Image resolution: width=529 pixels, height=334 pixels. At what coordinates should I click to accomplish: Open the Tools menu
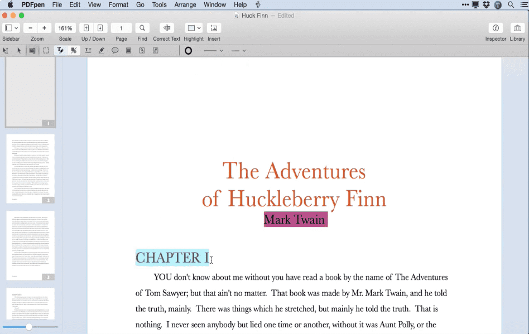tap(159, 4)
